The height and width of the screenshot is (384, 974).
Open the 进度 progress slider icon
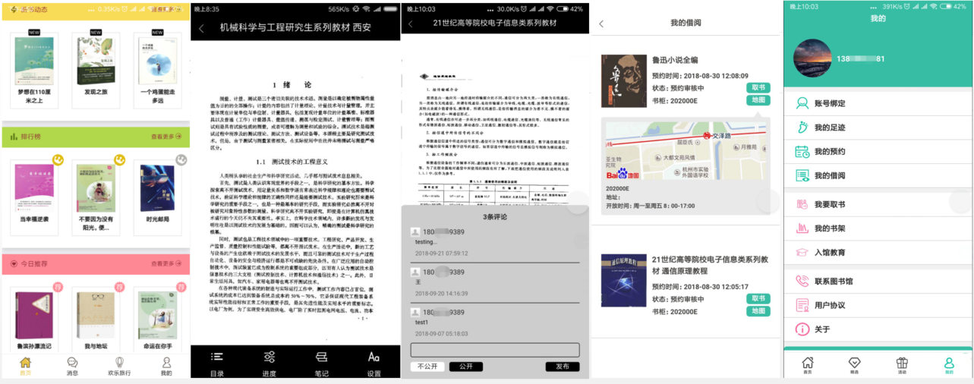point(270,357)
